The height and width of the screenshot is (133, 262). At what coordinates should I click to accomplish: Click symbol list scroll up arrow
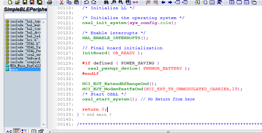[43, 22]
